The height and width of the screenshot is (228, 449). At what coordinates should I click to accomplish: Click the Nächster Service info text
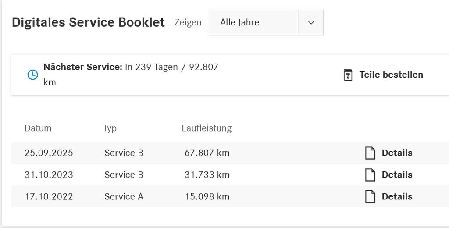pyautogui.click(x=131, y=68)
